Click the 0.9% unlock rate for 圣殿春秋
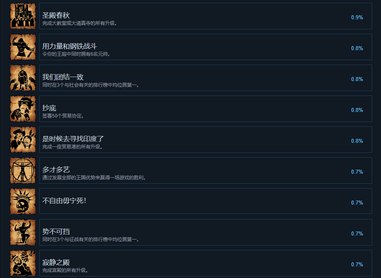 [x=357, y=17]
